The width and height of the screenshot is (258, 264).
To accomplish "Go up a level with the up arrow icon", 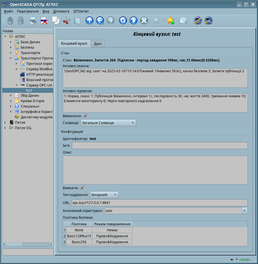I will tap(89, 20).
